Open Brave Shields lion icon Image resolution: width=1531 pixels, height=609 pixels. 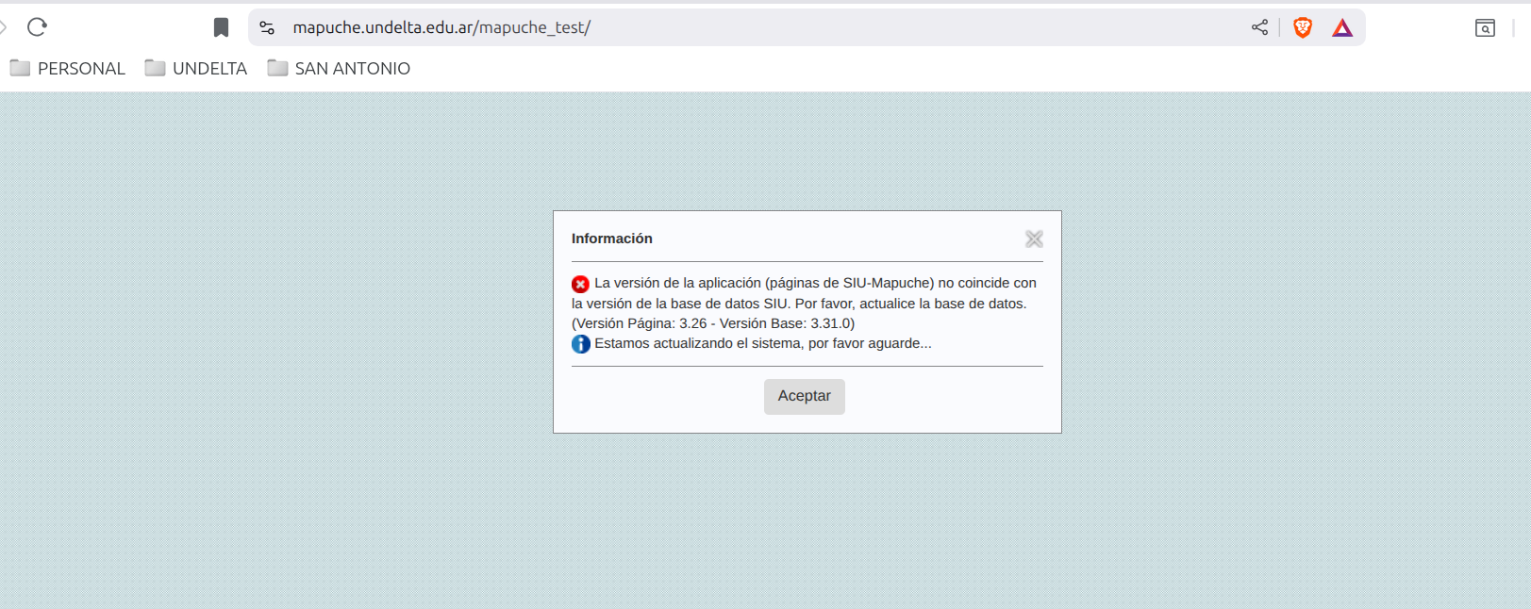pyautogui.click(x=1303, y=27)
